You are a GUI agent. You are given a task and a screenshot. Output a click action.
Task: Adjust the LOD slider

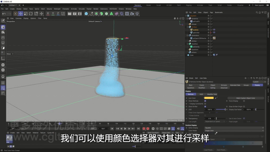(221, 110)
